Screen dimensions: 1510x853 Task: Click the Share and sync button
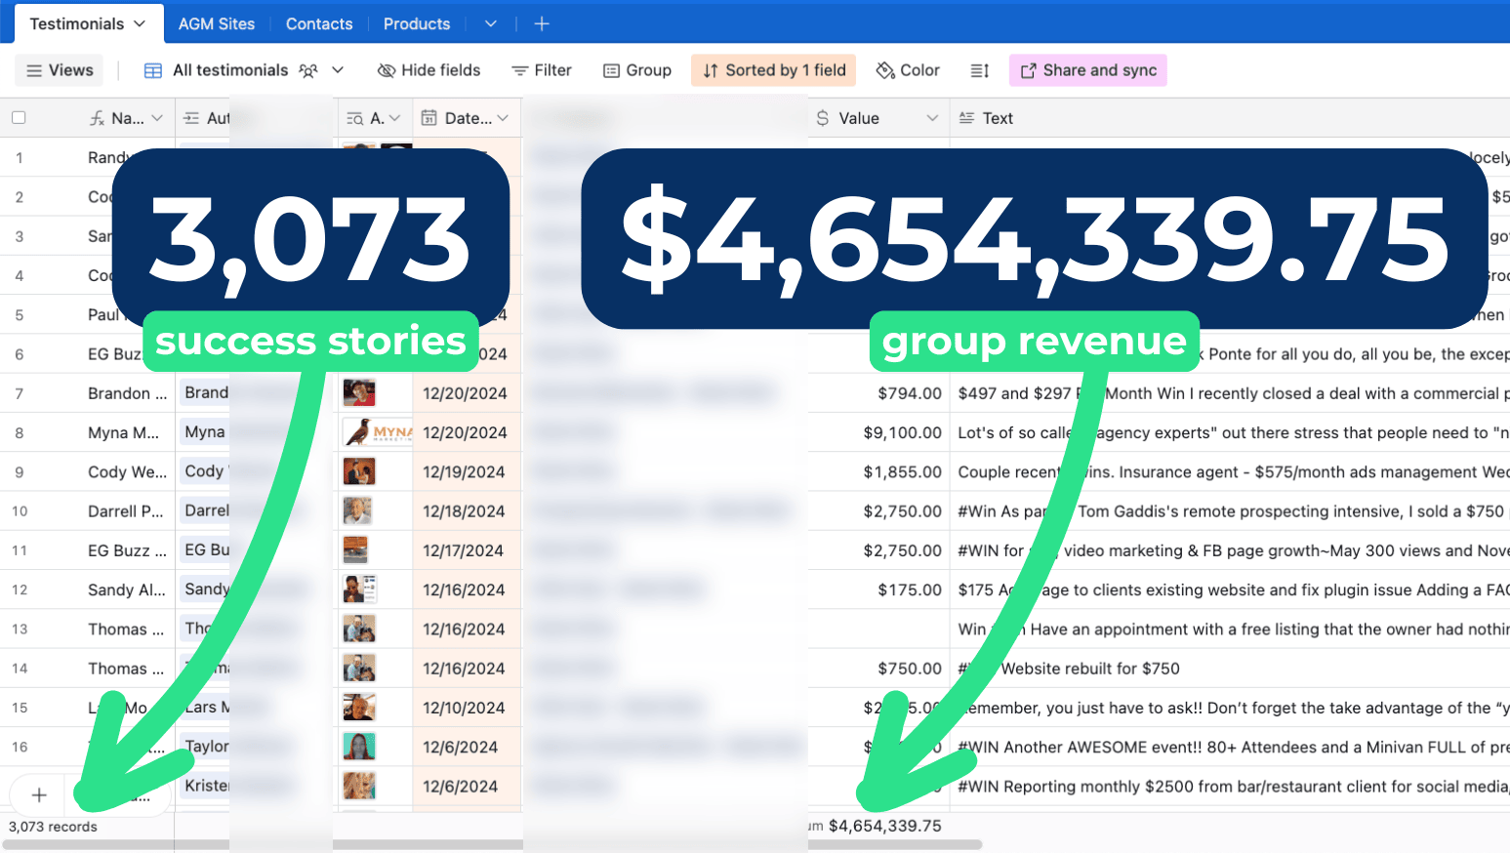coord(1087,70)
